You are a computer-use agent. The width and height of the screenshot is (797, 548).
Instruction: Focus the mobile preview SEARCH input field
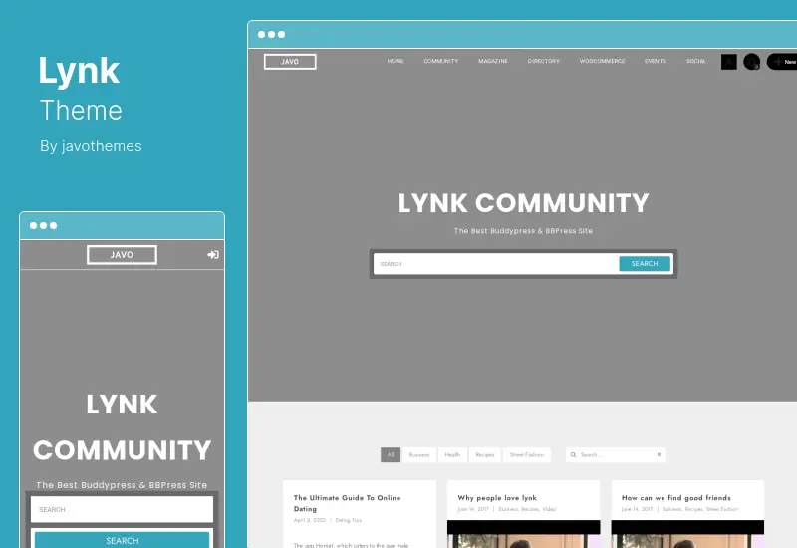click(122, 509)
